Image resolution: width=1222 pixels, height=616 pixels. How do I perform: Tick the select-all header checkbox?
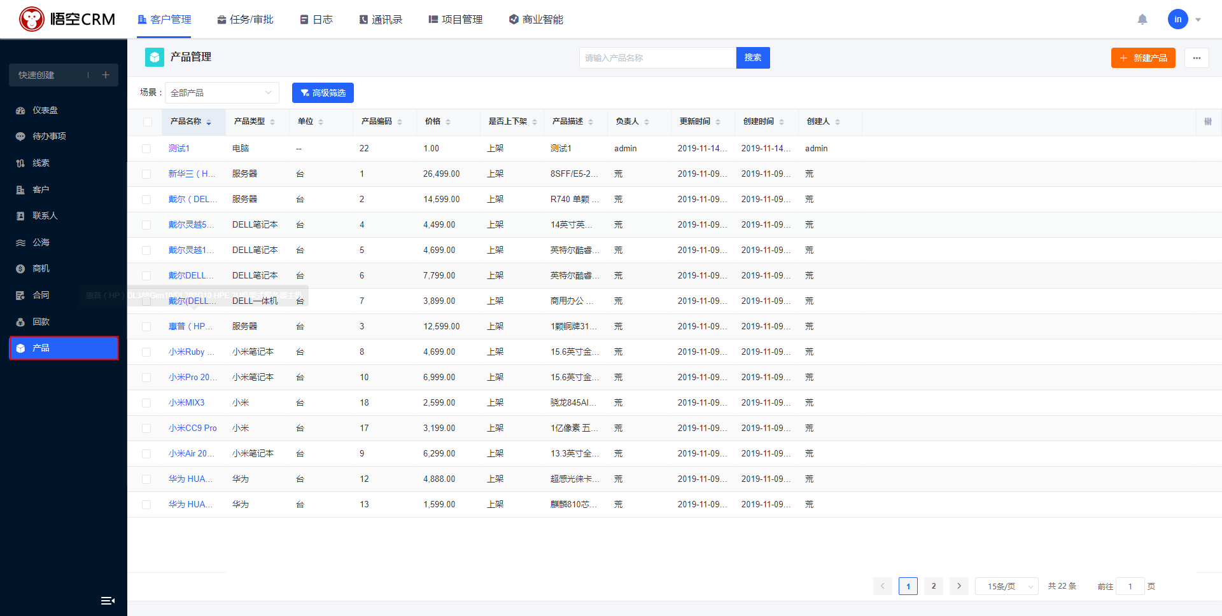point(148,122)
